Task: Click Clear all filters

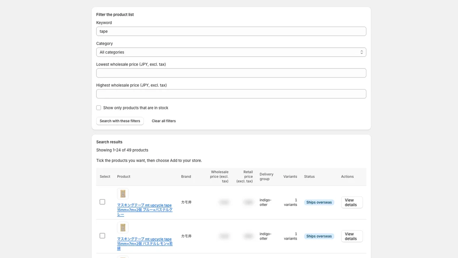Action: click(164, 121)
